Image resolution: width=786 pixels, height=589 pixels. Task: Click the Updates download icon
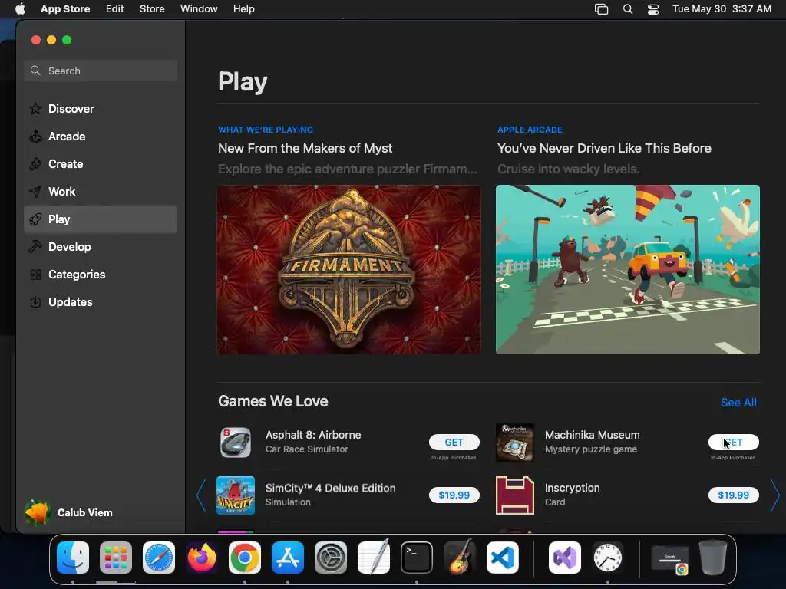pyautogui.click(x=35, y=302)
